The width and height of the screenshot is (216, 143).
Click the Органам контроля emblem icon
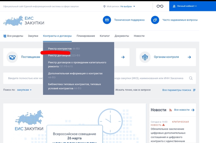(x=145, y=57)
